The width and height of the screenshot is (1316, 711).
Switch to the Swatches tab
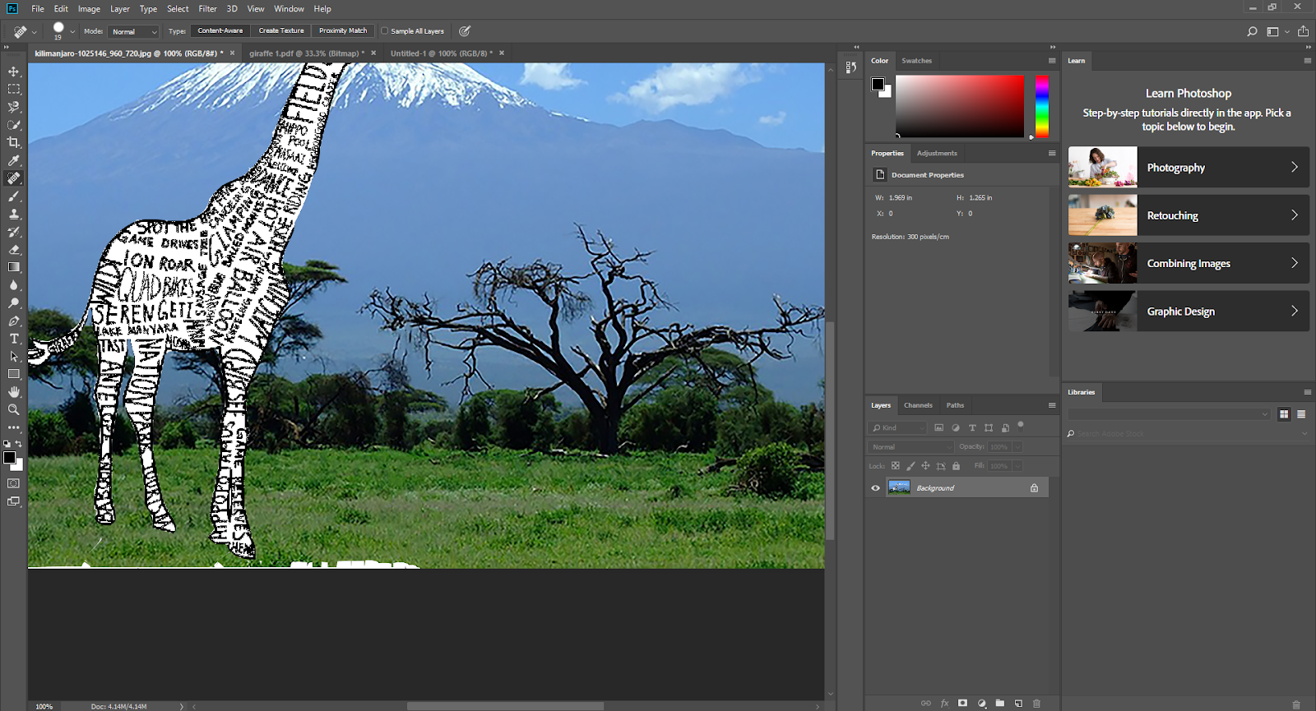pos(916,61)
